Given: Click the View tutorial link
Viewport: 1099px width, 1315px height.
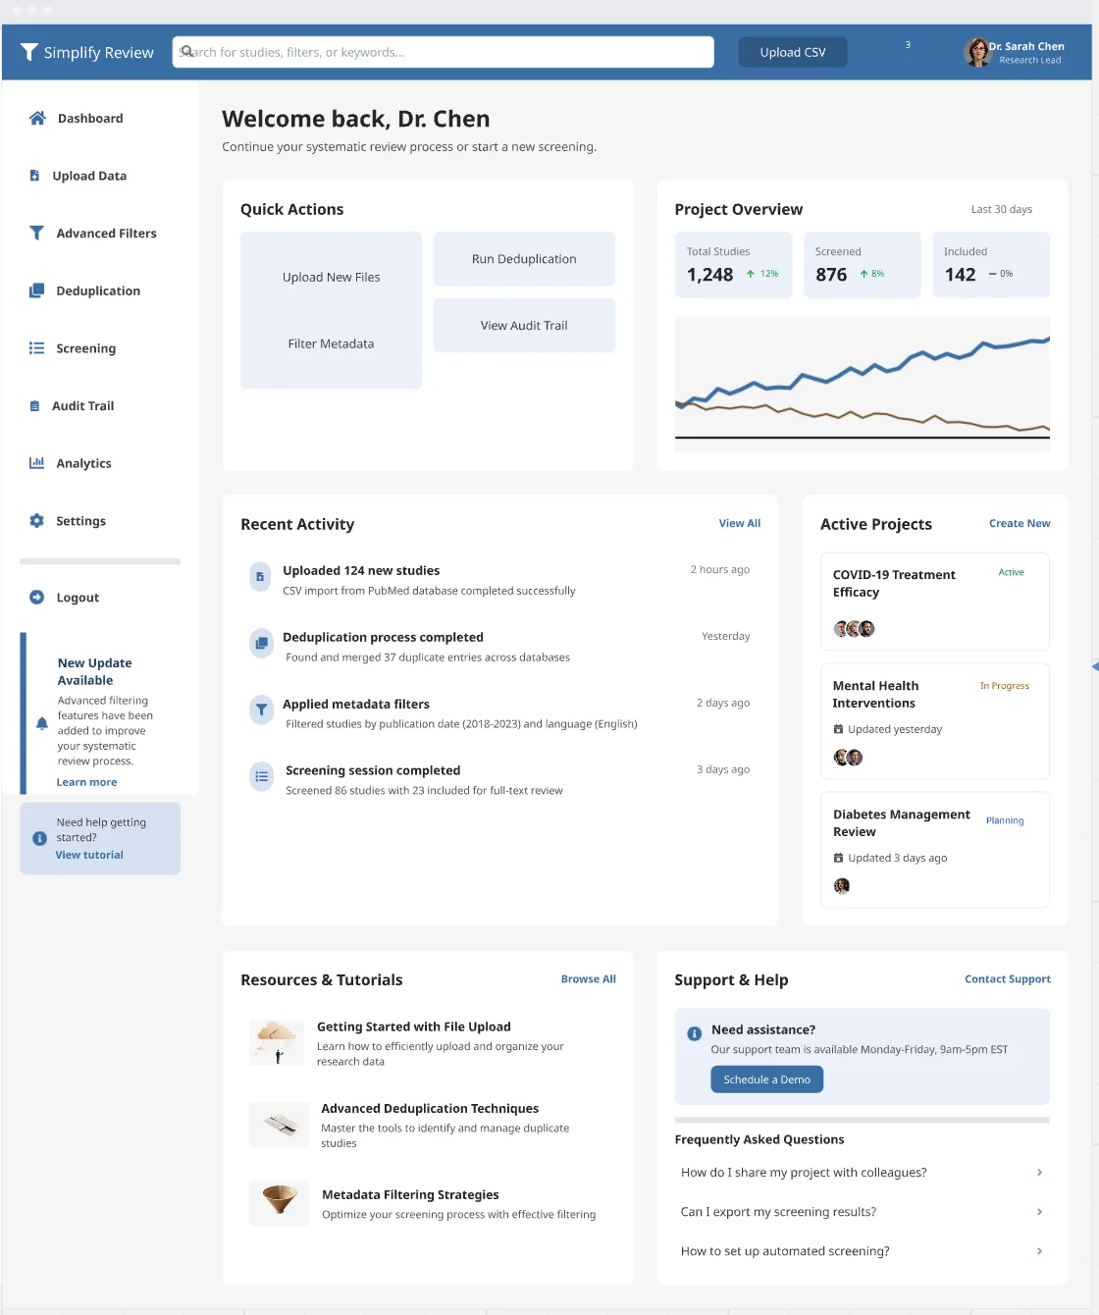Looking at the screenshot, I should (x=89, y=855).
